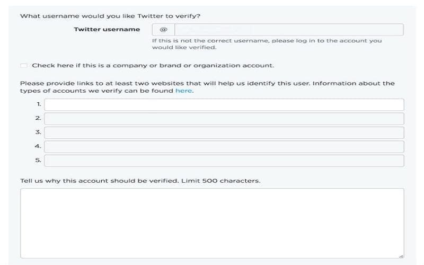Click the 'Tell us why this account' prompt text

click(140, 181)
